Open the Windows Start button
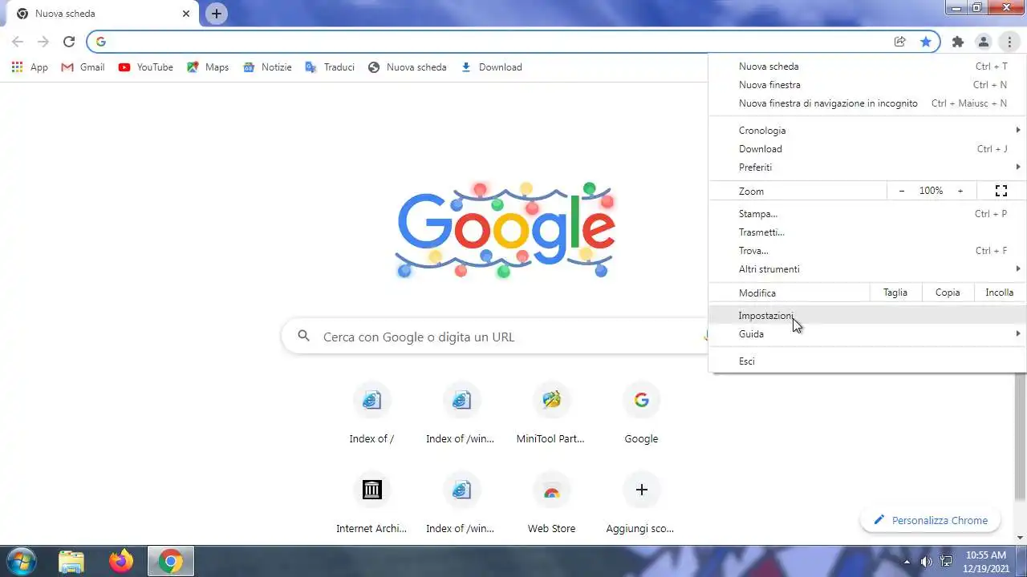The image size is (1027, 577). click(x=20, y=561)
